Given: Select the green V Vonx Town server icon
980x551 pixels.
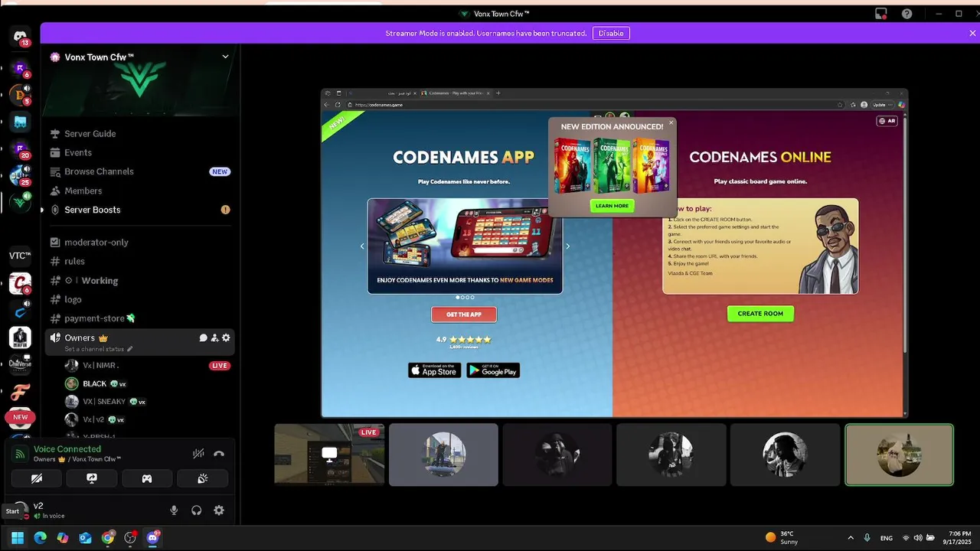Looking at the screenshot, I should click(x=20, y=202).
